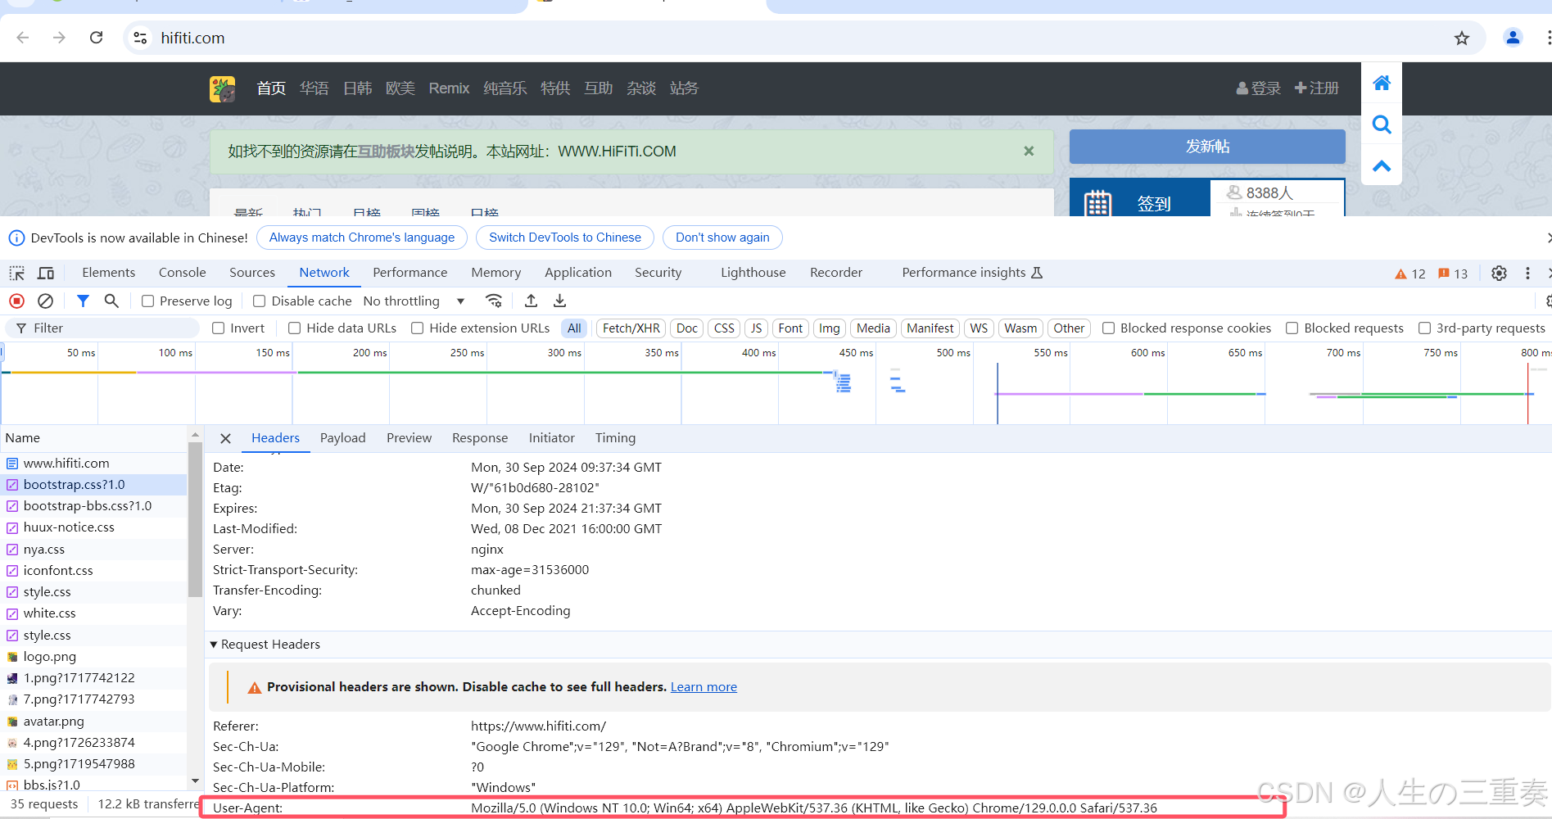Stop recording network log
1552x819 pixels.
16,301
